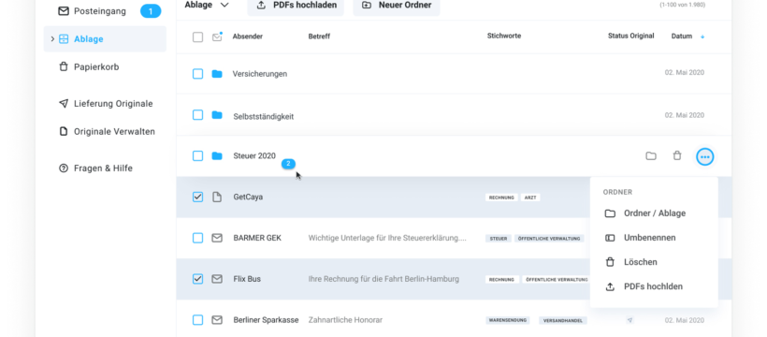Click the Neuer Ordner button
767x337 pixels.
pos(397,6)
